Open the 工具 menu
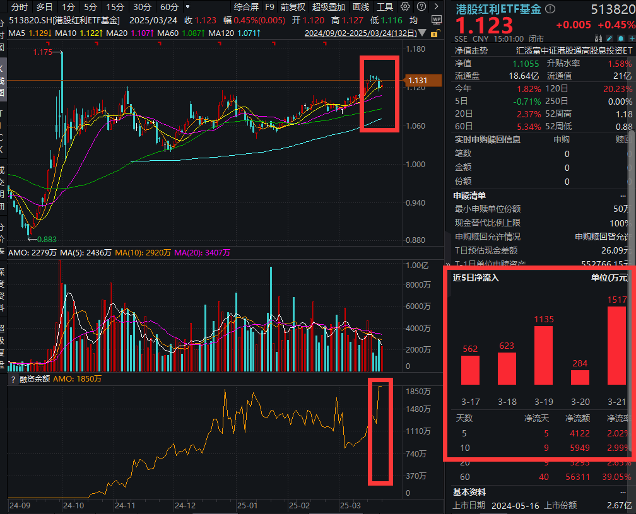Viewport: 636px width, 514px height. pos(385,7)
